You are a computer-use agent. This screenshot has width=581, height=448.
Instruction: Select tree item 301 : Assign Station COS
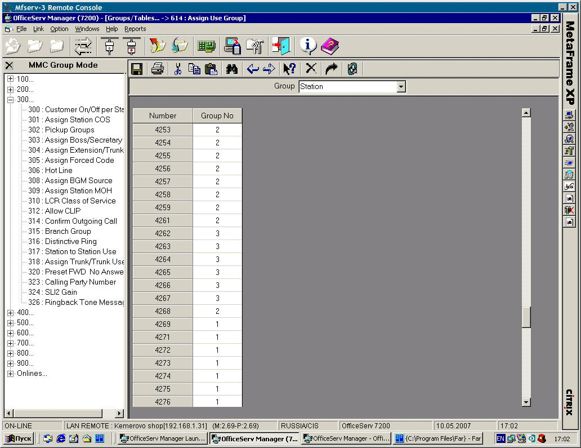(69, 120)
